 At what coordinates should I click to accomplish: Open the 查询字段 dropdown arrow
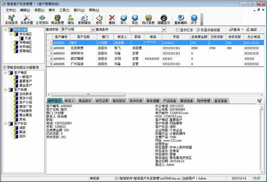point(93,30)
